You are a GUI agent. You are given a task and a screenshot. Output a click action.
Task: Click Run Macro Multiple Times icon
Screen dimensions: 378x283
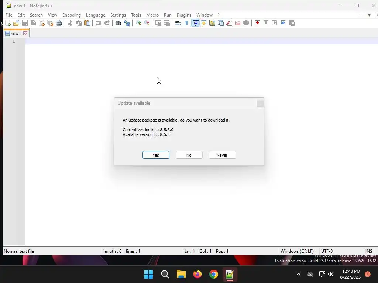(283, 23)
